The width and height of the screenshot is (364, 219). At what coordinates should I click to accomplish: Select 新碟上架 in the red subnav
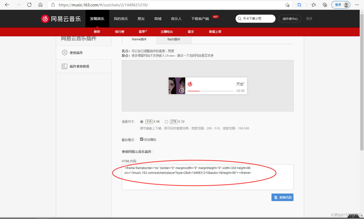coord(215,32)
